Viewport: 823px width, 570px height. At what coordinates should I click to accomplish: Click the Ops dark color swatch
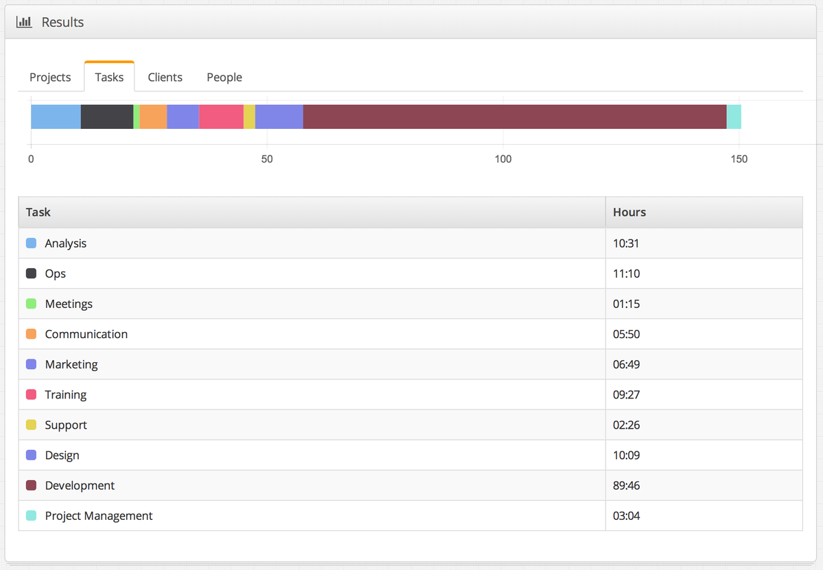(x=31, y=274)
